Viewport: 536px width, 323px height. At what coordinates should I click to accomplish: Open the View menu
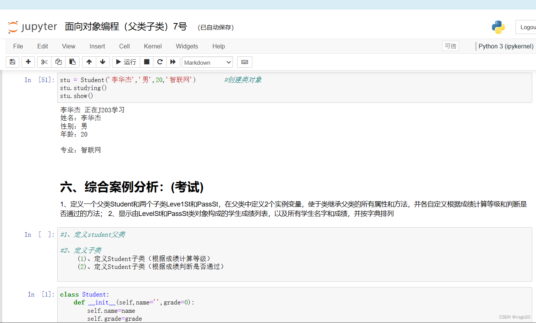pos(69,46)
